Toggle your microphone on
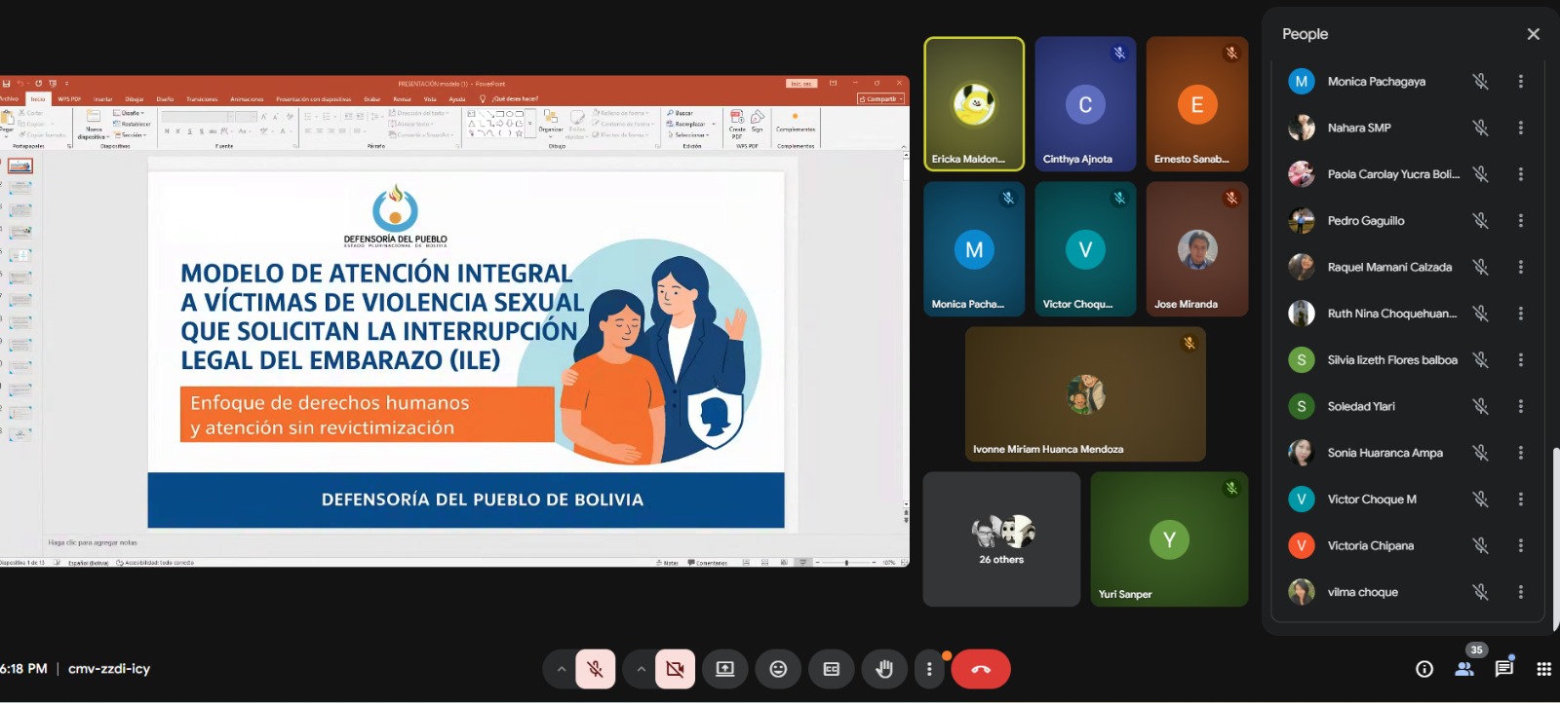Image resolution: width=1560 pixels, height=703 pixels. [x=596, y=669]
